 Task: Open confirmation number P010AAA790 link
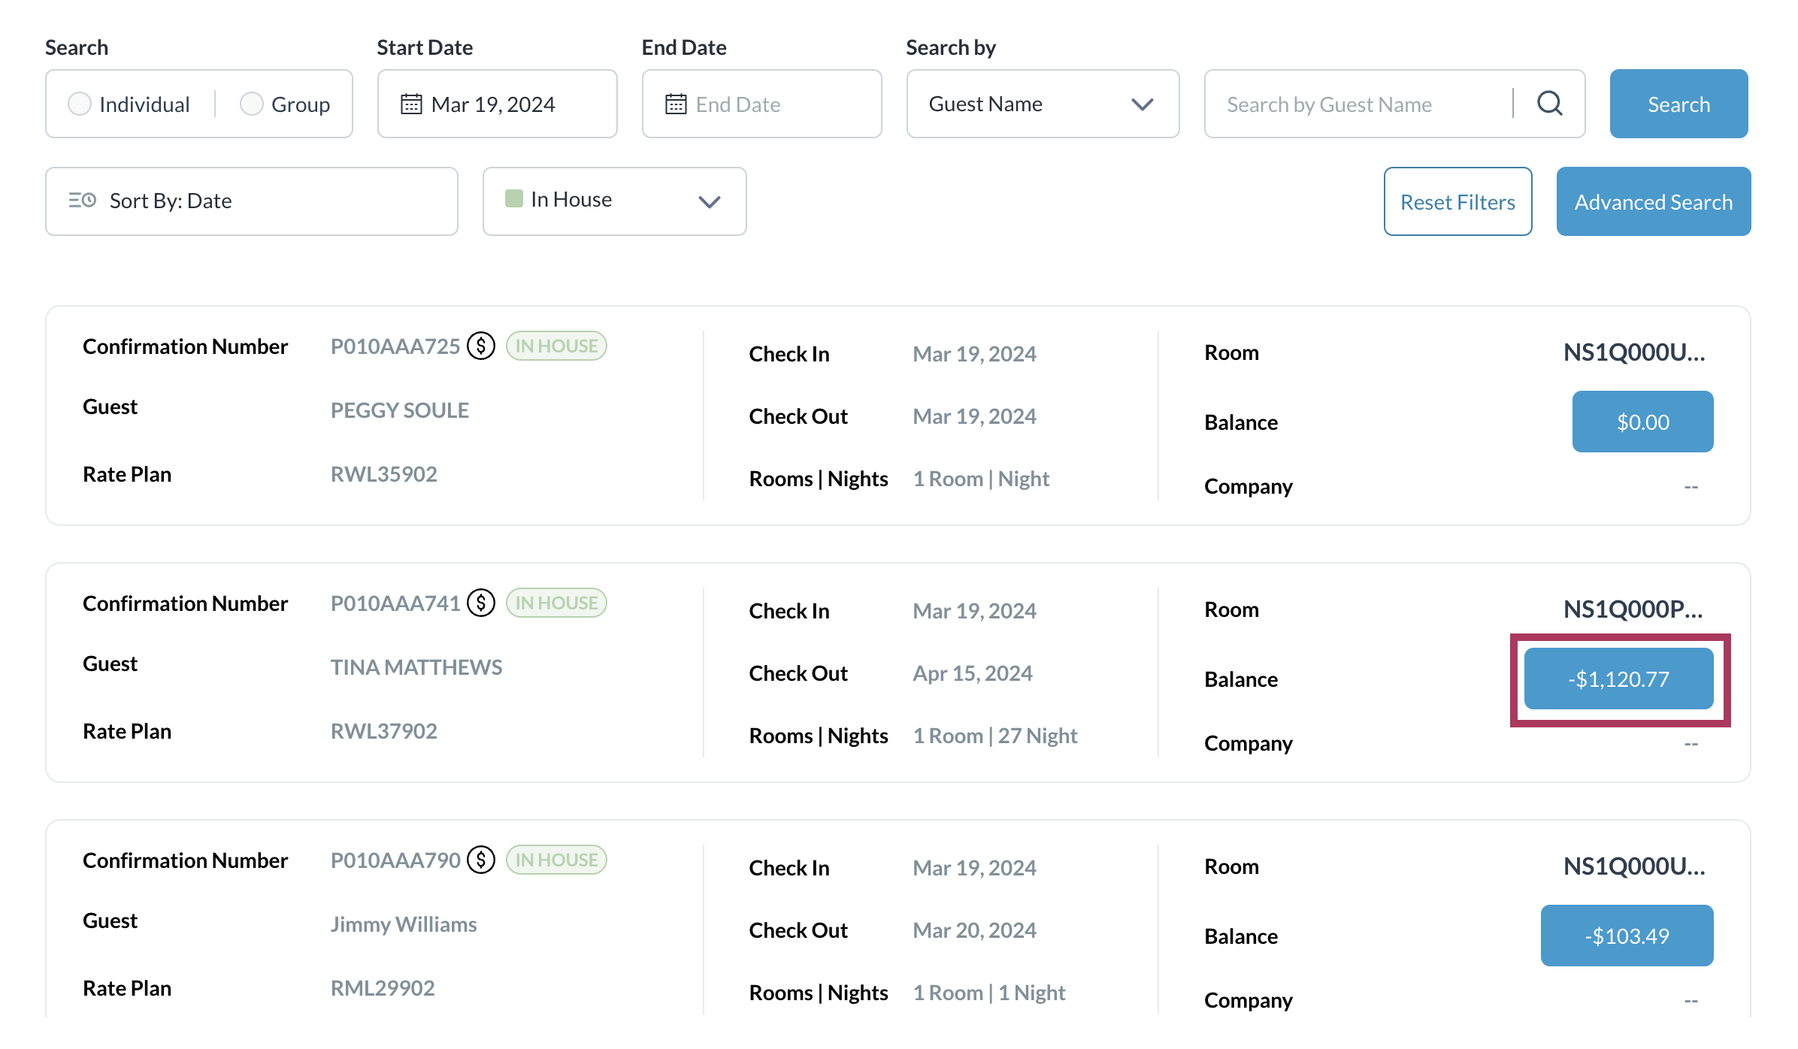click(x=395, y=860)
